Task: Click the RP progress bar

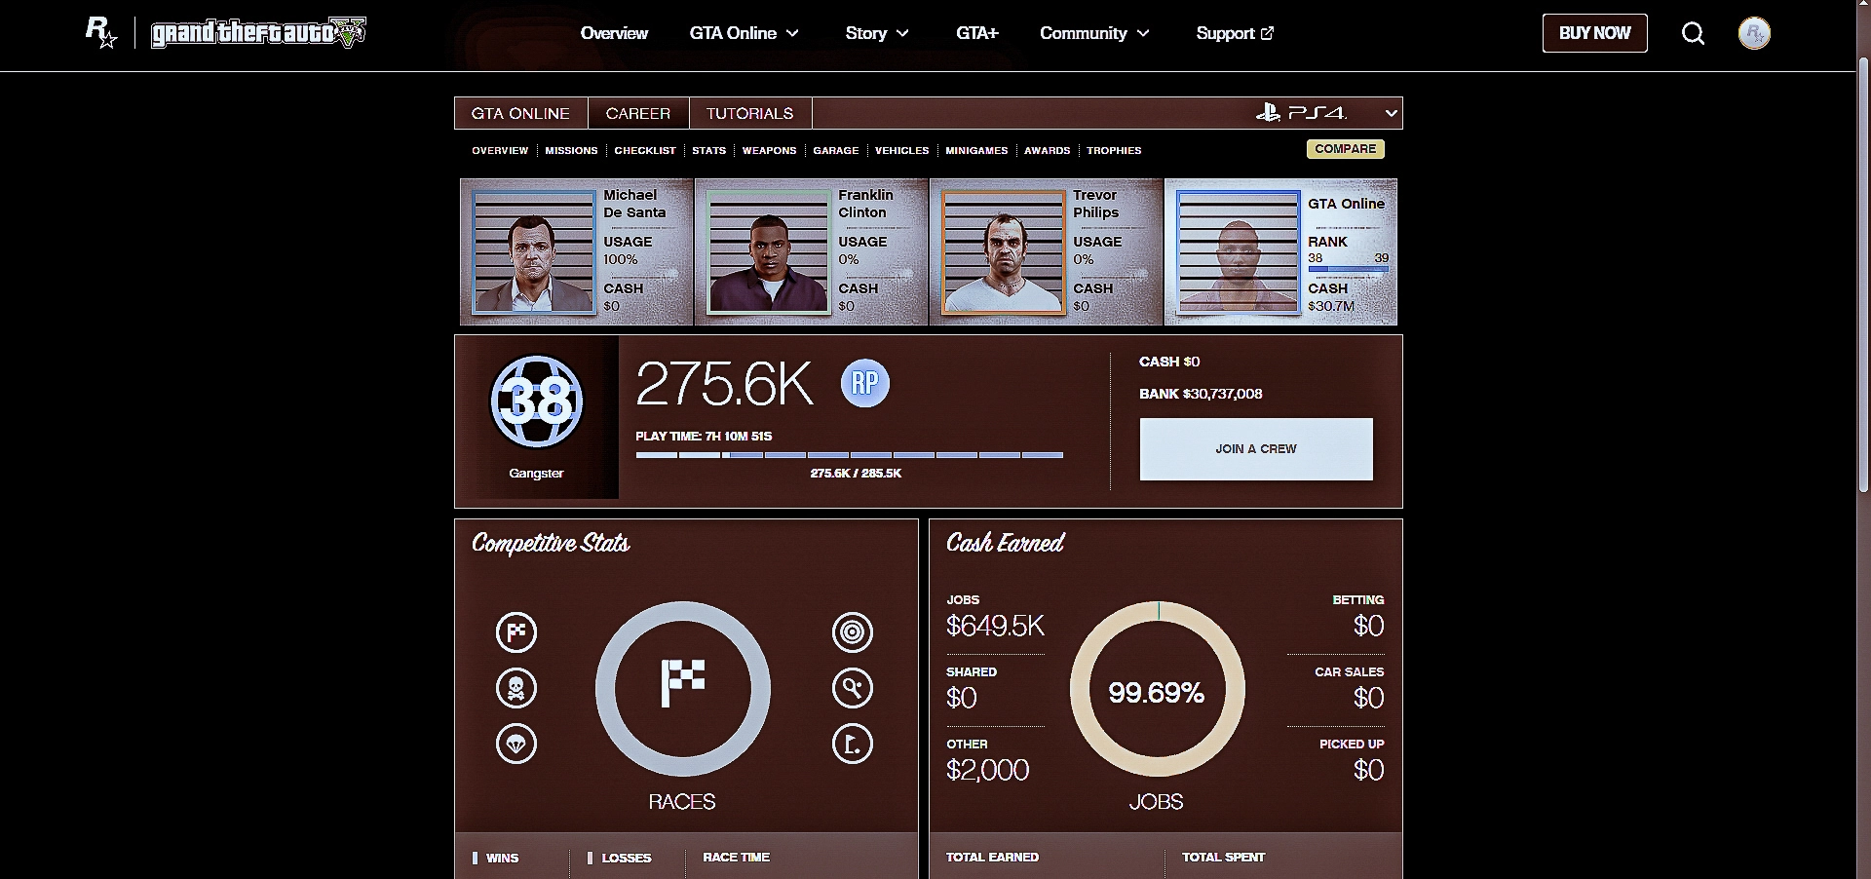Action: (850, 455)
